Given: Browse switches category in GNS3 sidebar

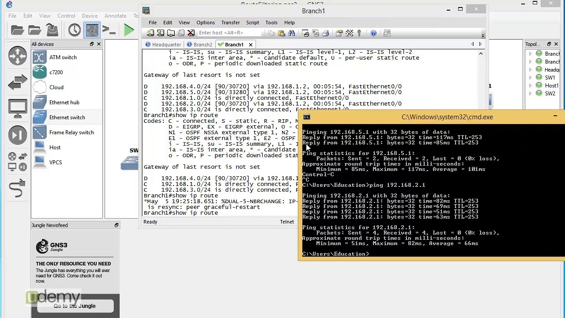Looking at the screenshot, I should coord(18,83).
